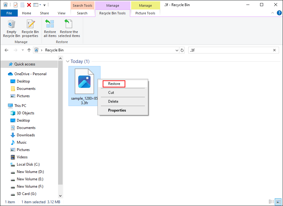Screen dimensions: 283x206
Task: Switch to large thumbnails view in the status bar
Action: pyautogui.click(x=278, y=202)
